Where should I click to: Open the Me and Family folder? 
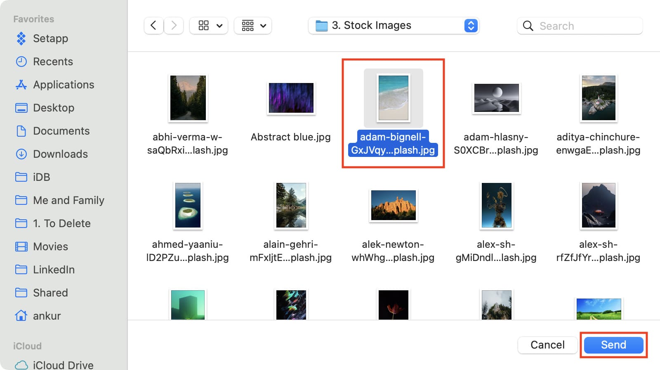68,200
